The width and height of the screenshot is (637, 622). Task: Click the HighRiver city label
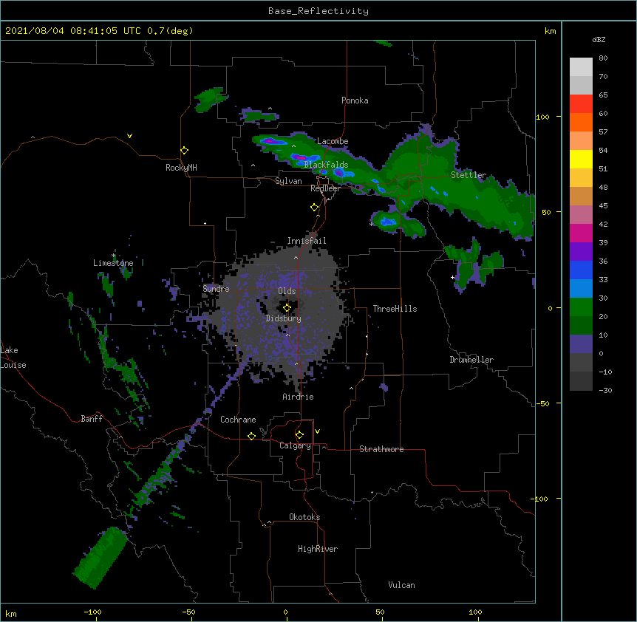pos(318,549)
